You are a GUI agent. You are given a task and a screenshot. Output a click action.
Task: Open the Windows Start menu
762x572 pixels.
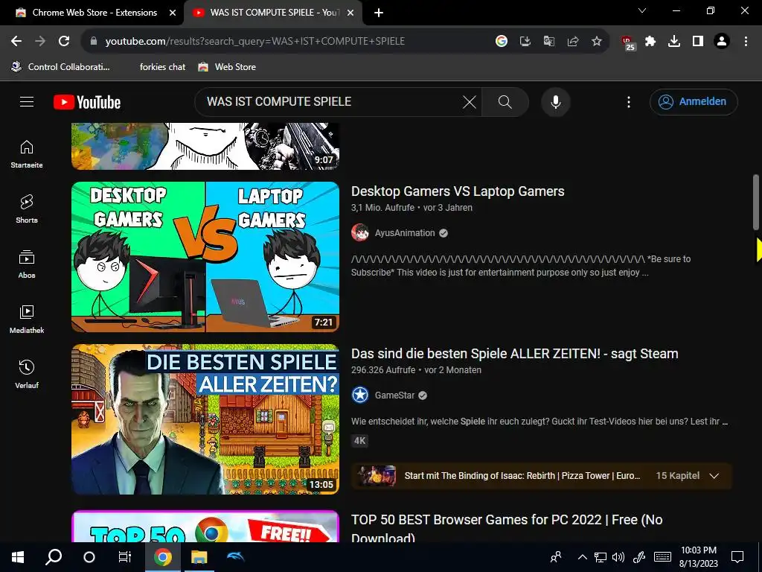[x=18, y=557]
